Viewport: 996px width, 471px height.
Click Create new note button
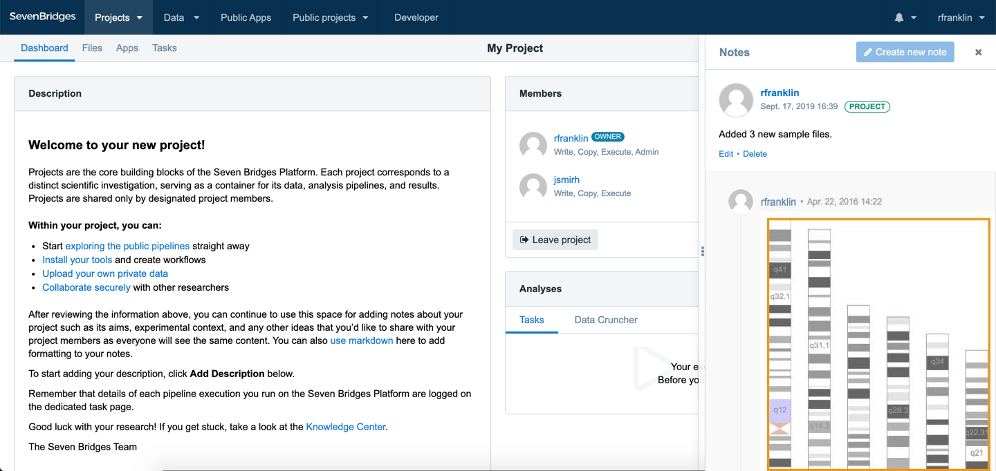[905, 52]
